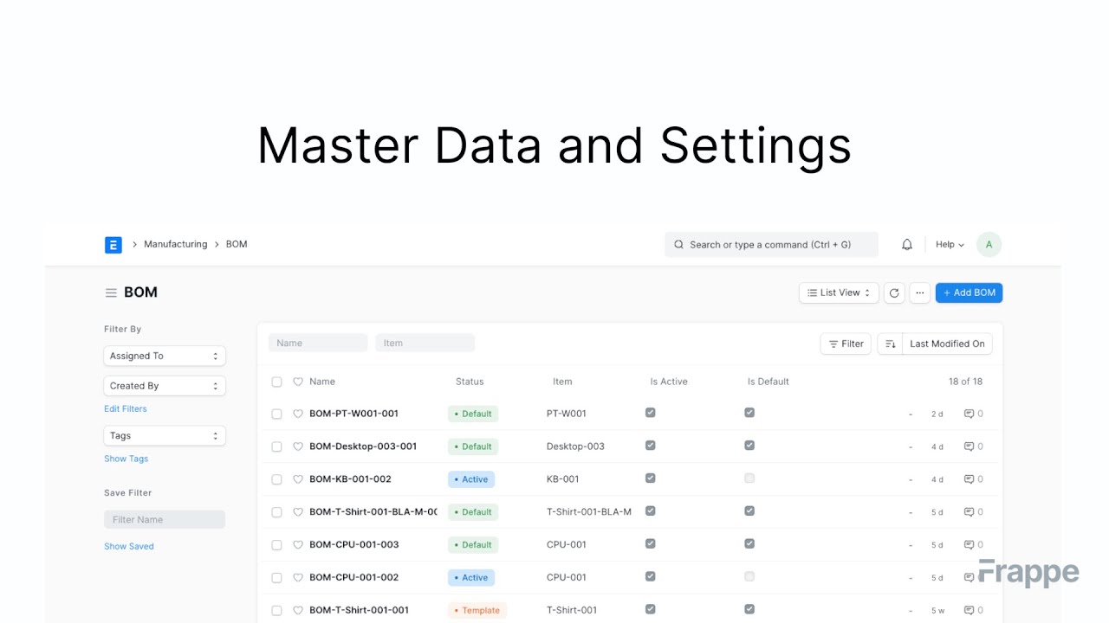Open Last Modified On sort field dropdown
Image resolution: width=1109 pixels, height=623 pixels.
point(947,344)
